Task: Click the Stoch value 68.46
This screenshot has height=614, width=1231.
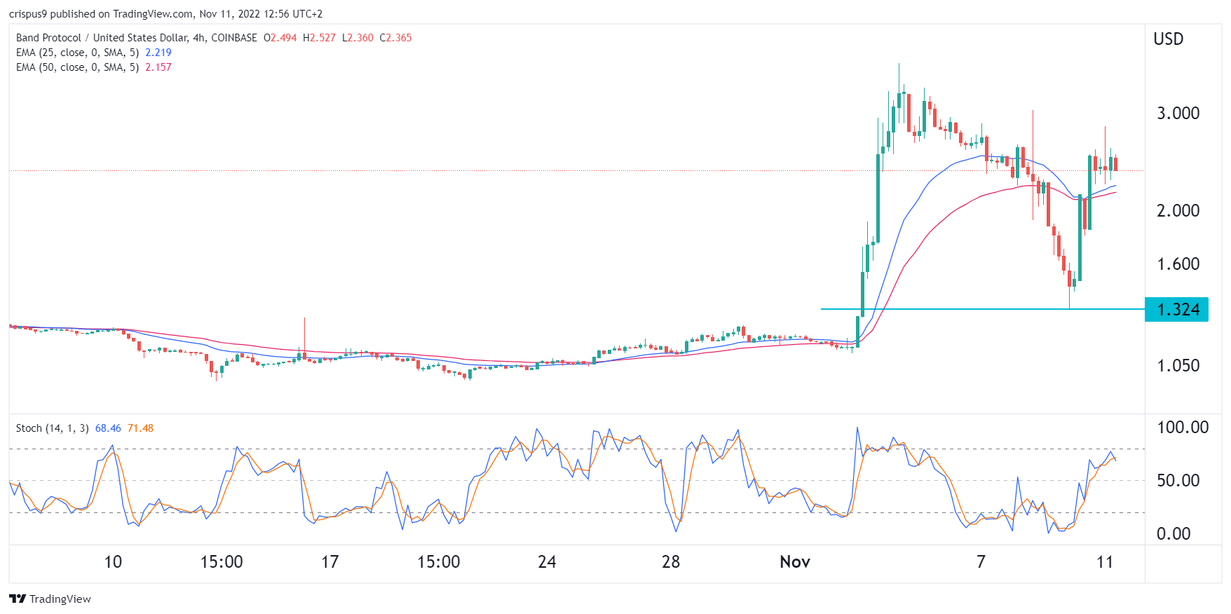Action: tap(108, 428)
